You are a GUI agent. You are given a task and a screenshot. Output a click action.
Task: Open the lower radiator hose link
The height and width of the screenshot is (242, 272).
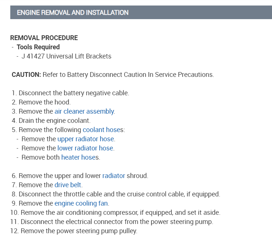pos(85,148)
